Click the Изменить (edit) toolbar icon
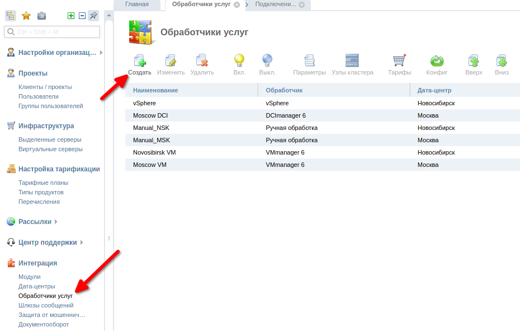 [x=171, y=61]
